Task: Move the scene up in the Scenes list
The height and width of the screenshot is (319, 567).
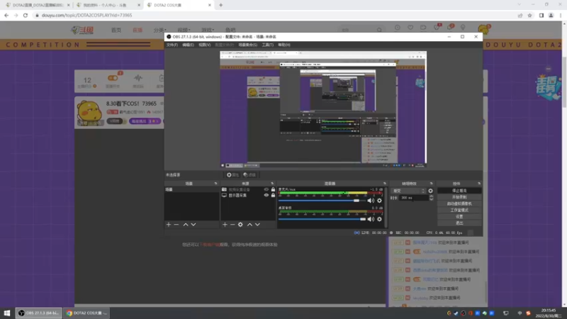Action: point(186,225)
